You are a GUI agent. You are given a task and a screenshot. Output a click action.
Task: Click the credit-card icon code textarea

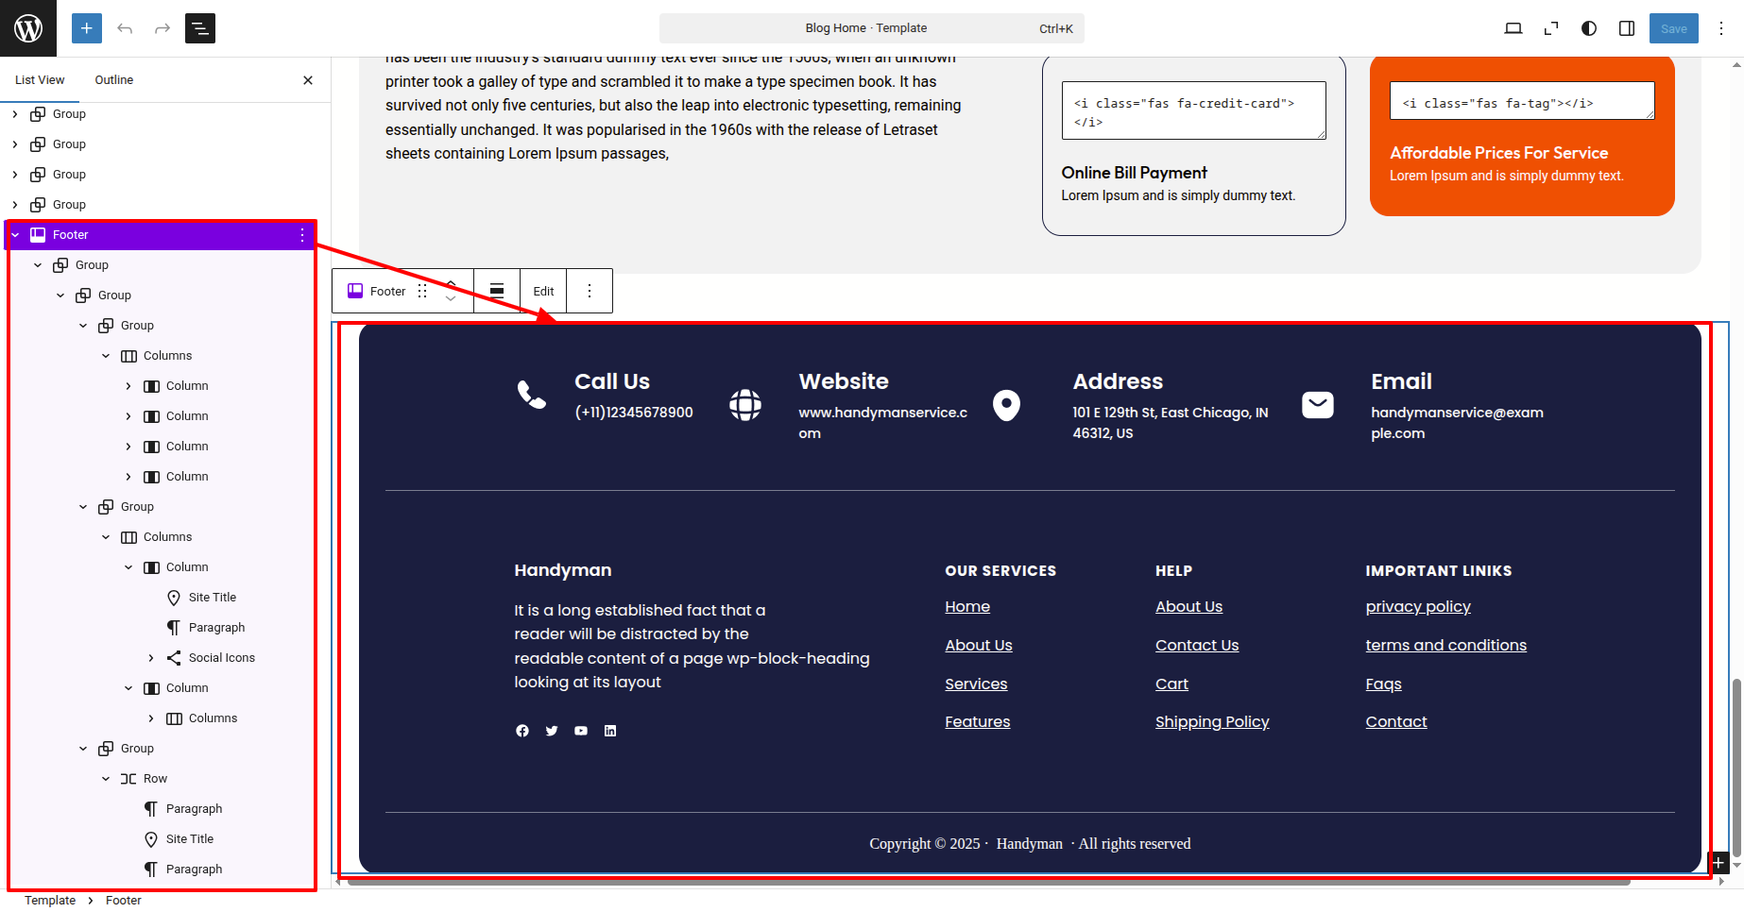(1193, 110)
